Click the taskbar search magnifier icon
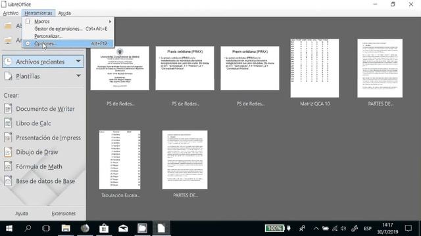421x236 pixels. [x=28, y=228]
